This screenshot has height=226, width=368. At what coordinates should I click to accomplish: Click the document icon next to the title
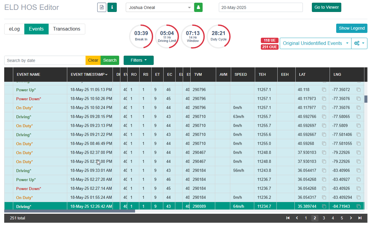102,7
